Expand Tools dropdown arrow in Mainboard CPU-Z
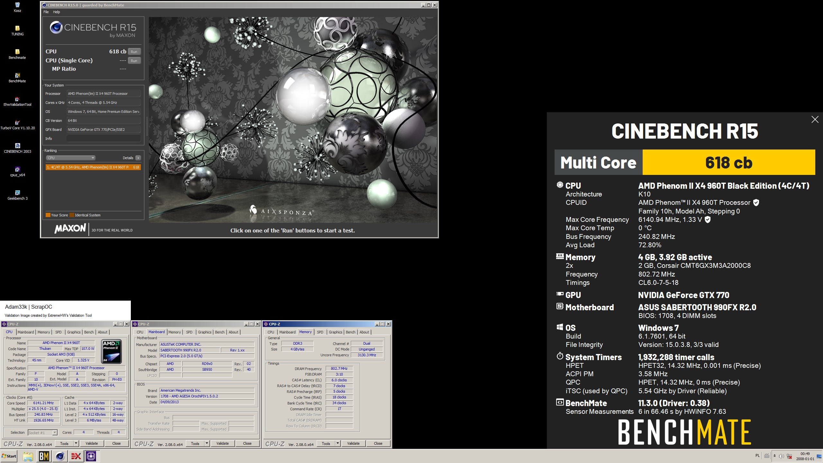Screen dimensions: 823x463 click(x=207, y=443)
